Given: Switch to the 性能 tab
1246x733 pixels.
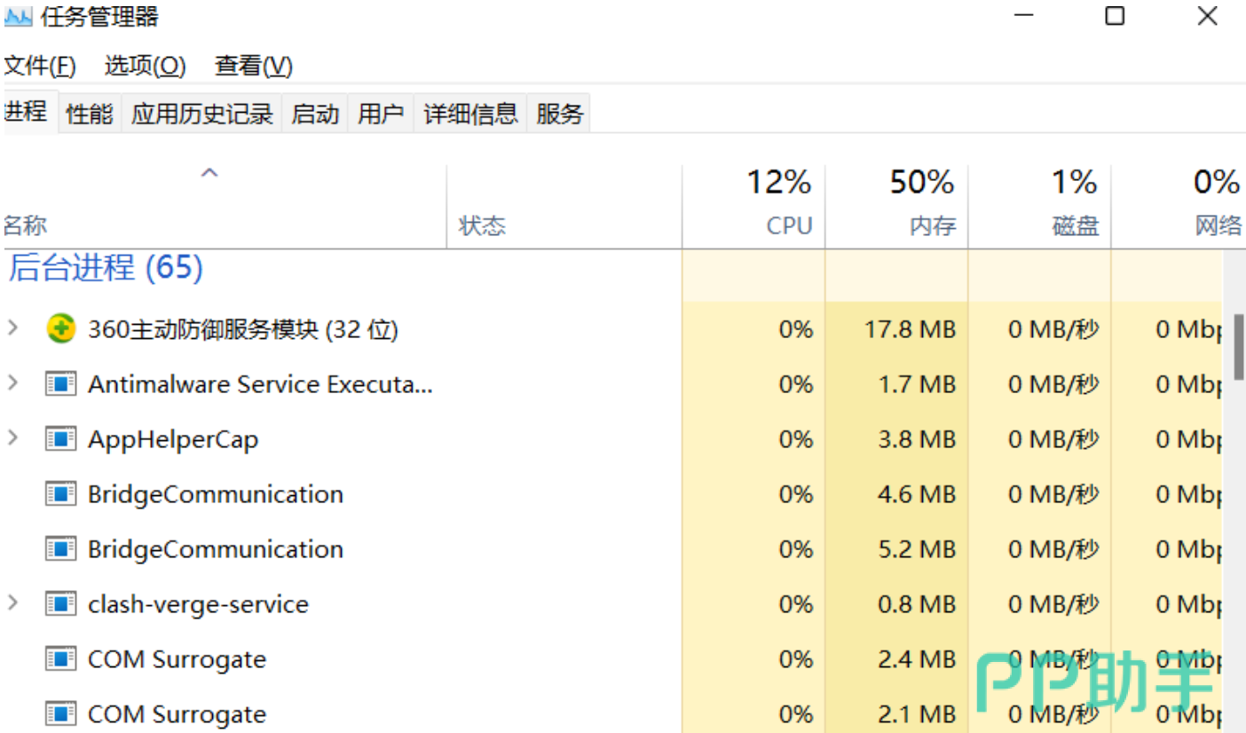Looking at the screenshot, I should 90,114.
